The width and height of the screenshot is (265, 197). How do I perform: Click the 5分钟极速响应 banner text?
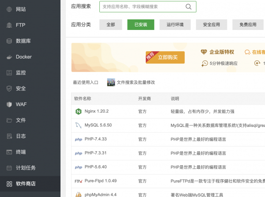click(x=223, y=63)
